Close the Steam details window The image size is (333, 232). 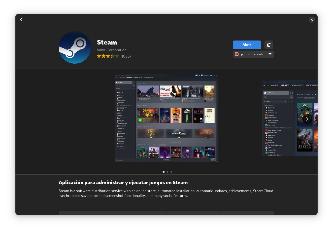pos(312,20)
